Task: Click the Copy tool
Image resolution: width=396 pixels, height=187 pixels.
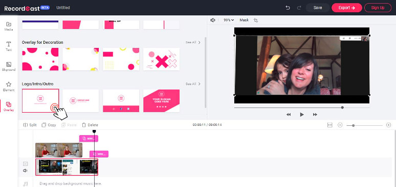Action: 49,125
